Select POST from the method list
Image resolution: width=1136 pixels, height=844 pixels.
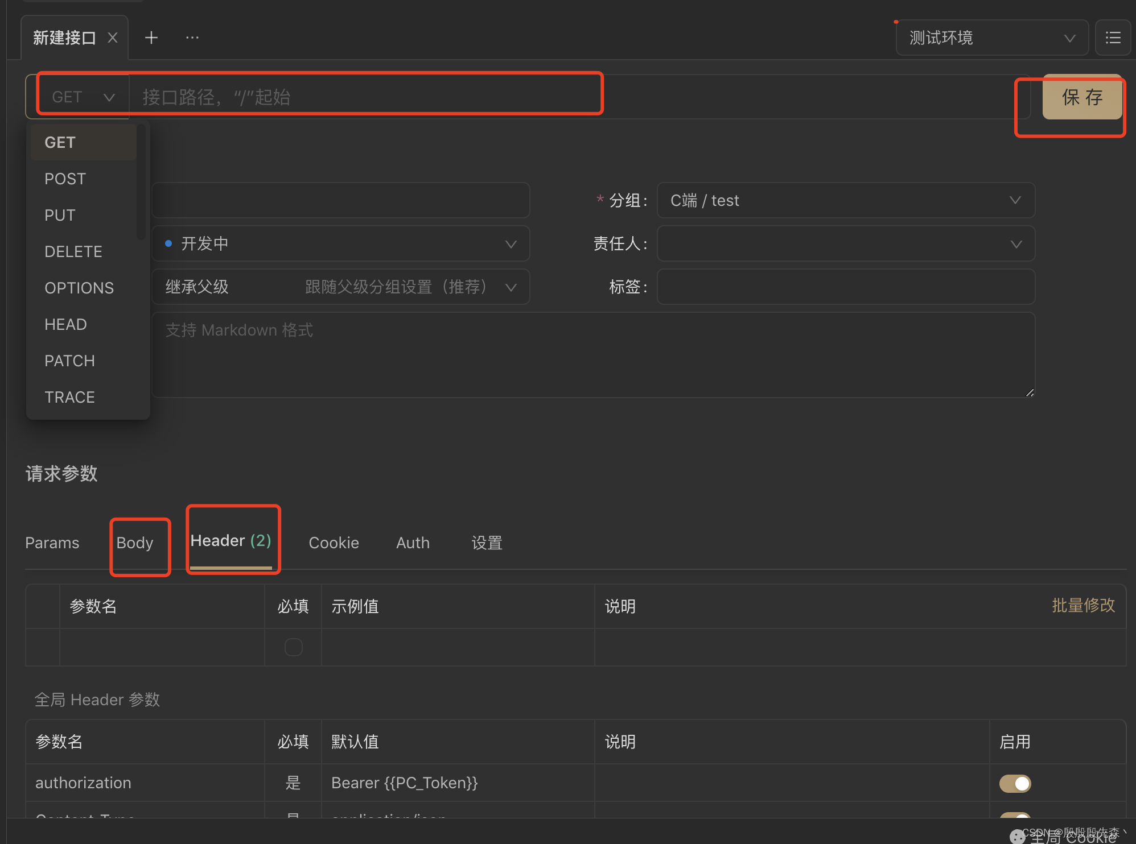coord(65,179)
